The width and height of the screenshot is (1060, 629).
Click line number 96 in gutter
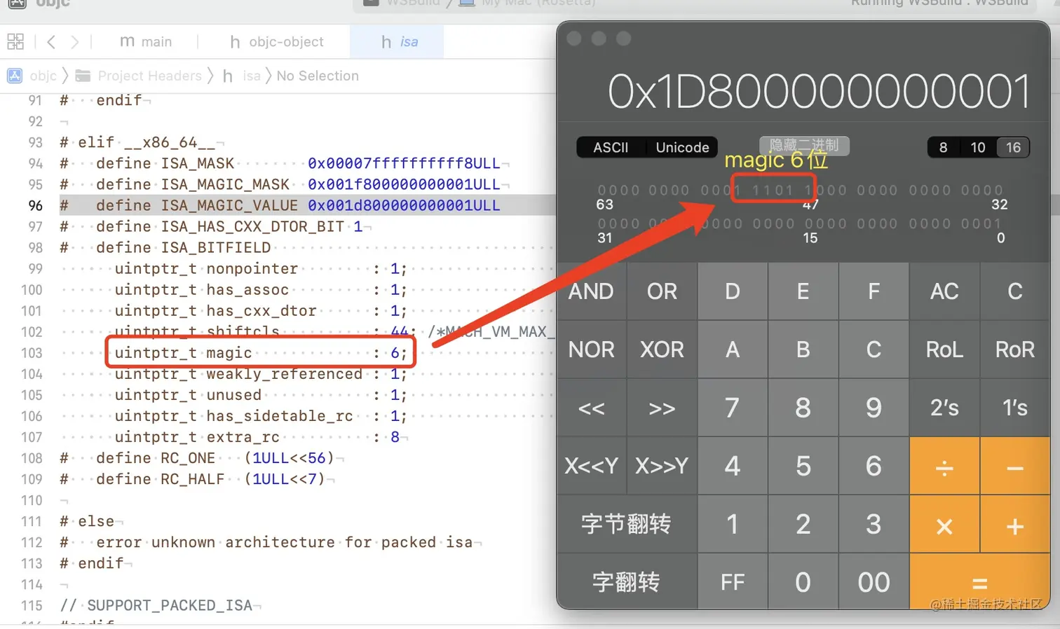point(35,205)
